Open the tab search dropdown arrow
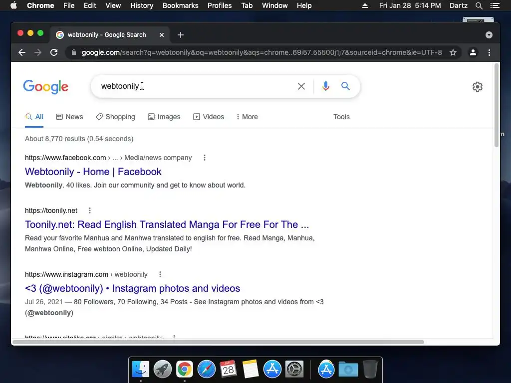Viewport: 511px width, 383px height. click(x=489, y=35)
